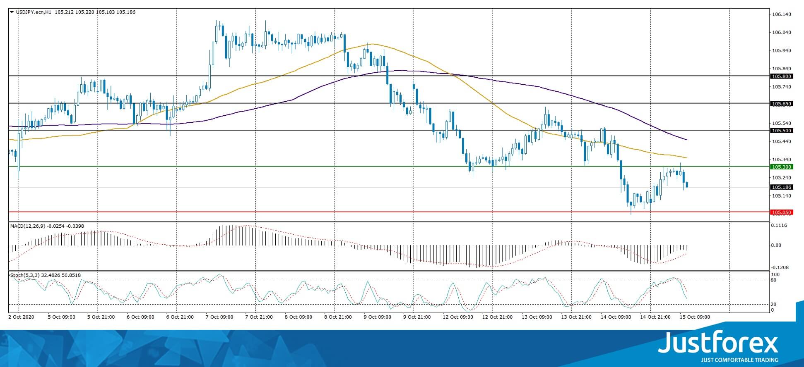
Task: Click the 105.800 black level label
Action: (x=781, y=76)
